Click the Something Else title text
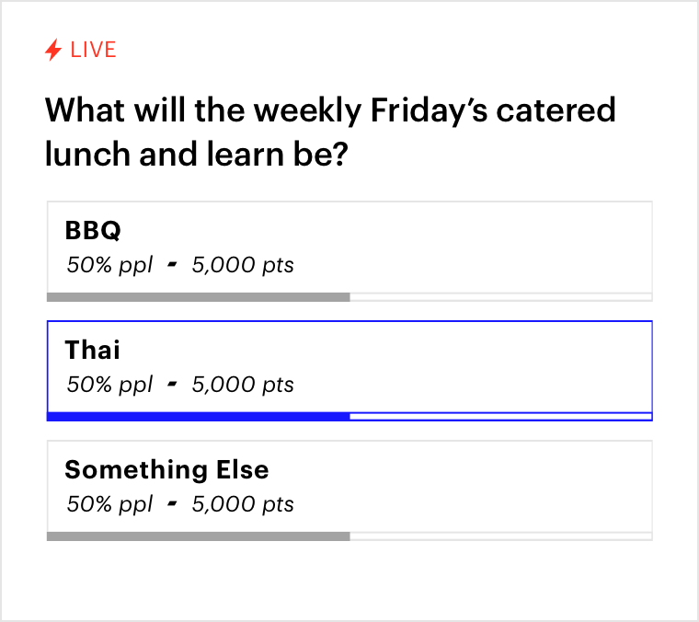699x622 pixels. 166,469
